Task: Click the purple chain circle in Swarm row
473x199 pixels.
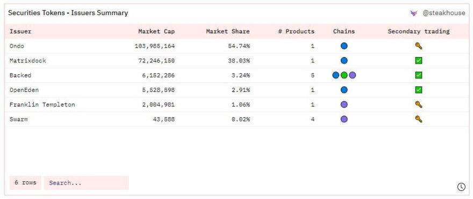Action: (x=344, y=119)
